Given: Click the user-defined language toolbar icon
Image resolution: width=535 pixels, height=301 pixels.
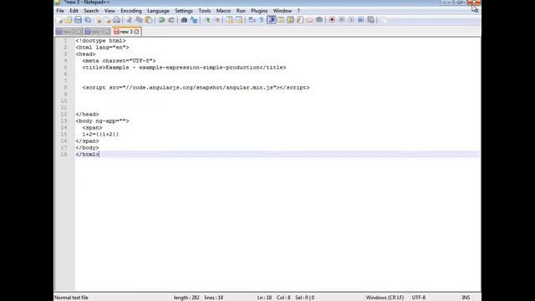Looking at the screenshot, I should coord(281,20).
